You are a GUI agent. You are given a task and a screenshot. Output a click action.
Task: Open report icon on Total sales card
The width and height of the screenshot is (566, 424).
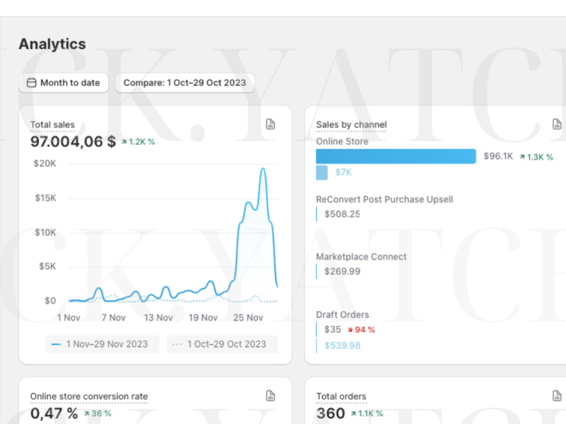click(271, 124)
